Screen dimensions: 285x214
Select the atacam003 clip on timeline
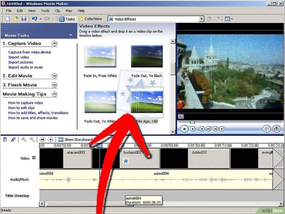pos(77,158)
